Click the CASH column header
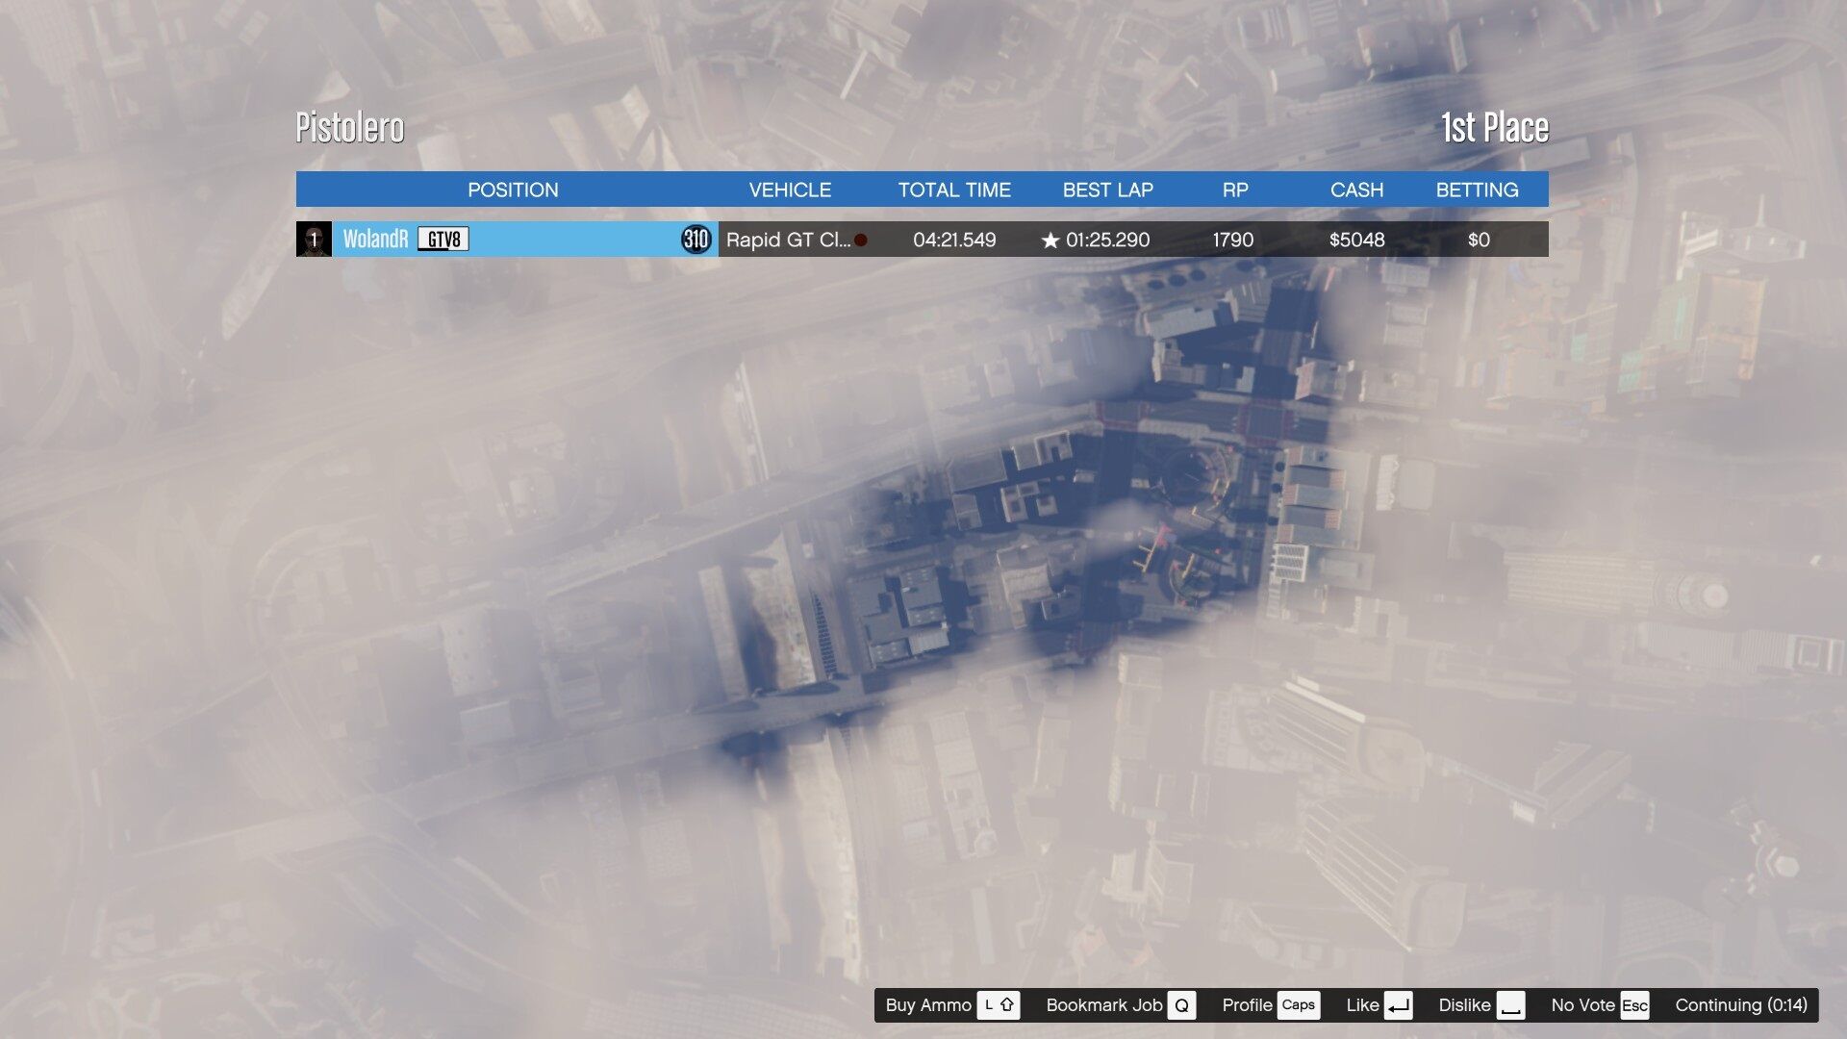 click(1356, 190)
